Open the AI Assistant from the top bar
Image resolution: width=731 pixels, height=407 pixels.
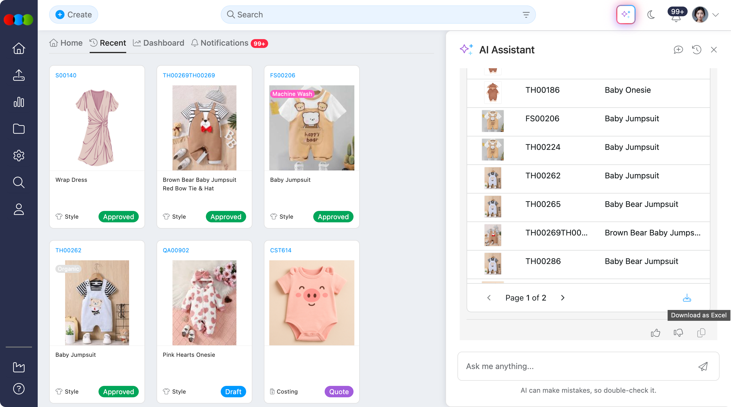tap(626, 14)
